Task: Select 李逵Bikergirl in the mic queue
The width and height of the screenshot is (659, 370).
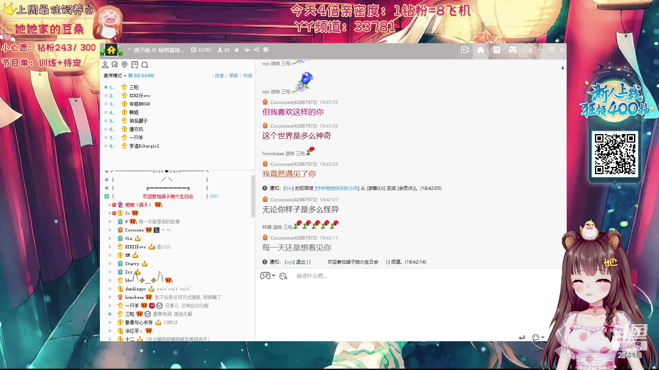Action: pyautogui.click(x=144, y=146)
